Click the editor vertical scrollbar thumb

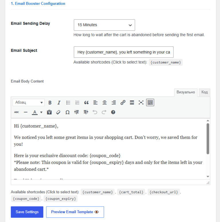(208, 139)
